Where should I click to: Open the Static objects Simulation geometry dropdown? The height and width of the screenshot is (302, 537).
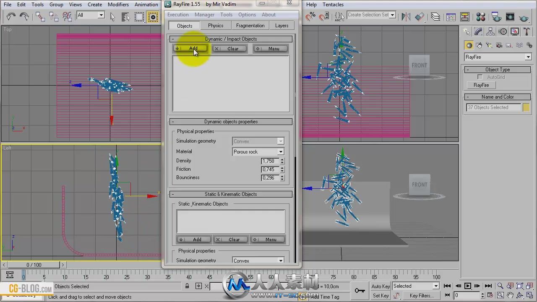coord(258,260)
